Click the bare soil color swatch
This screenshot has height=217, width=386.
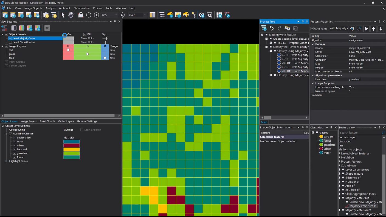pos(72,149)
